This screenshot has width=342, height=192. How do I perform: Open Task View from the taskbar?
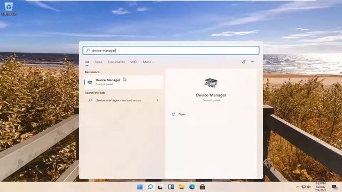coord(160,187)
